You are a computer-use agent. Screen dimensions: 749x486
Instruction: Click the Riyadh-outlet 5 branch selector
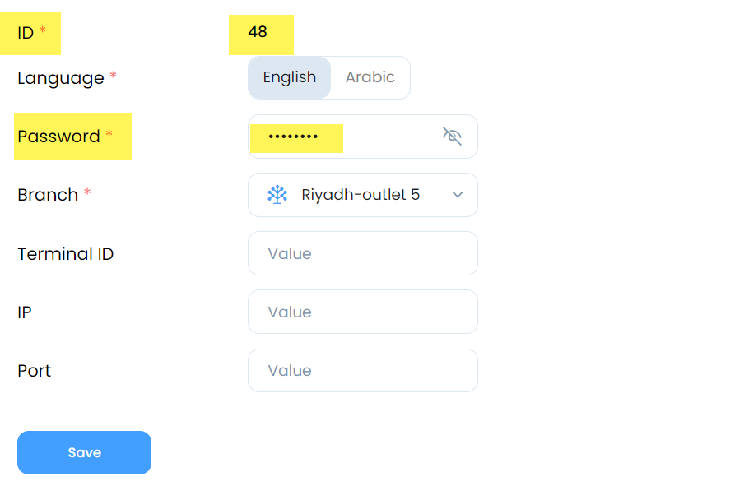(x=363, y=195)
